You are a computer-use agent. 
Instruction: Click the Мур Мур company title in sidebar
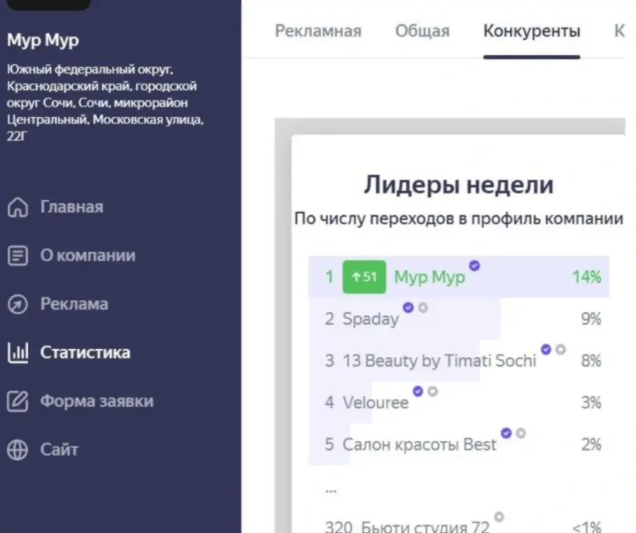coord(42,40)
